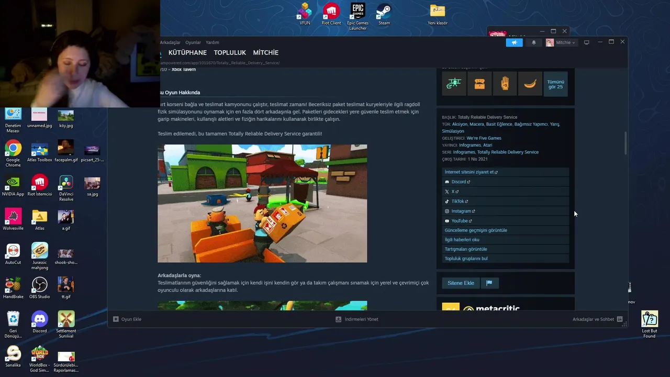Switch to the KÜTÜPHANE tab
This screenshot has width=670, height=377.
(x=187, y=52)
